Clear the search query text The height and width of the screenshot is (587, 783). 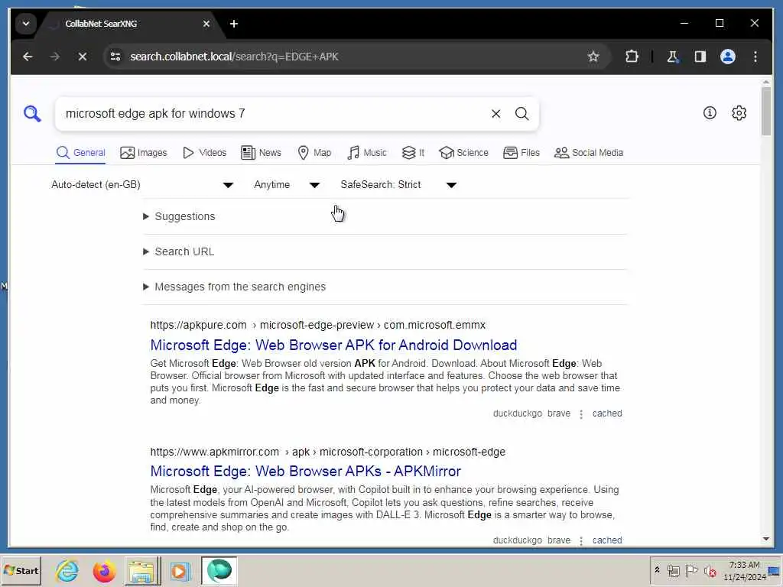click(x=495, y=114)
